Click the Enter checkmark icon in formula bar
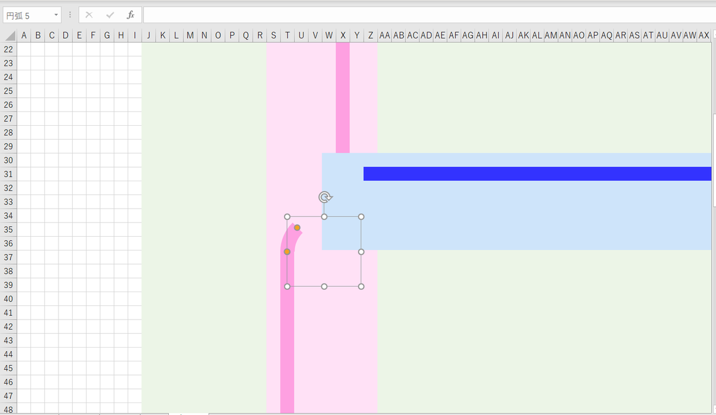 pyautogui.click(x=110, y=15)
